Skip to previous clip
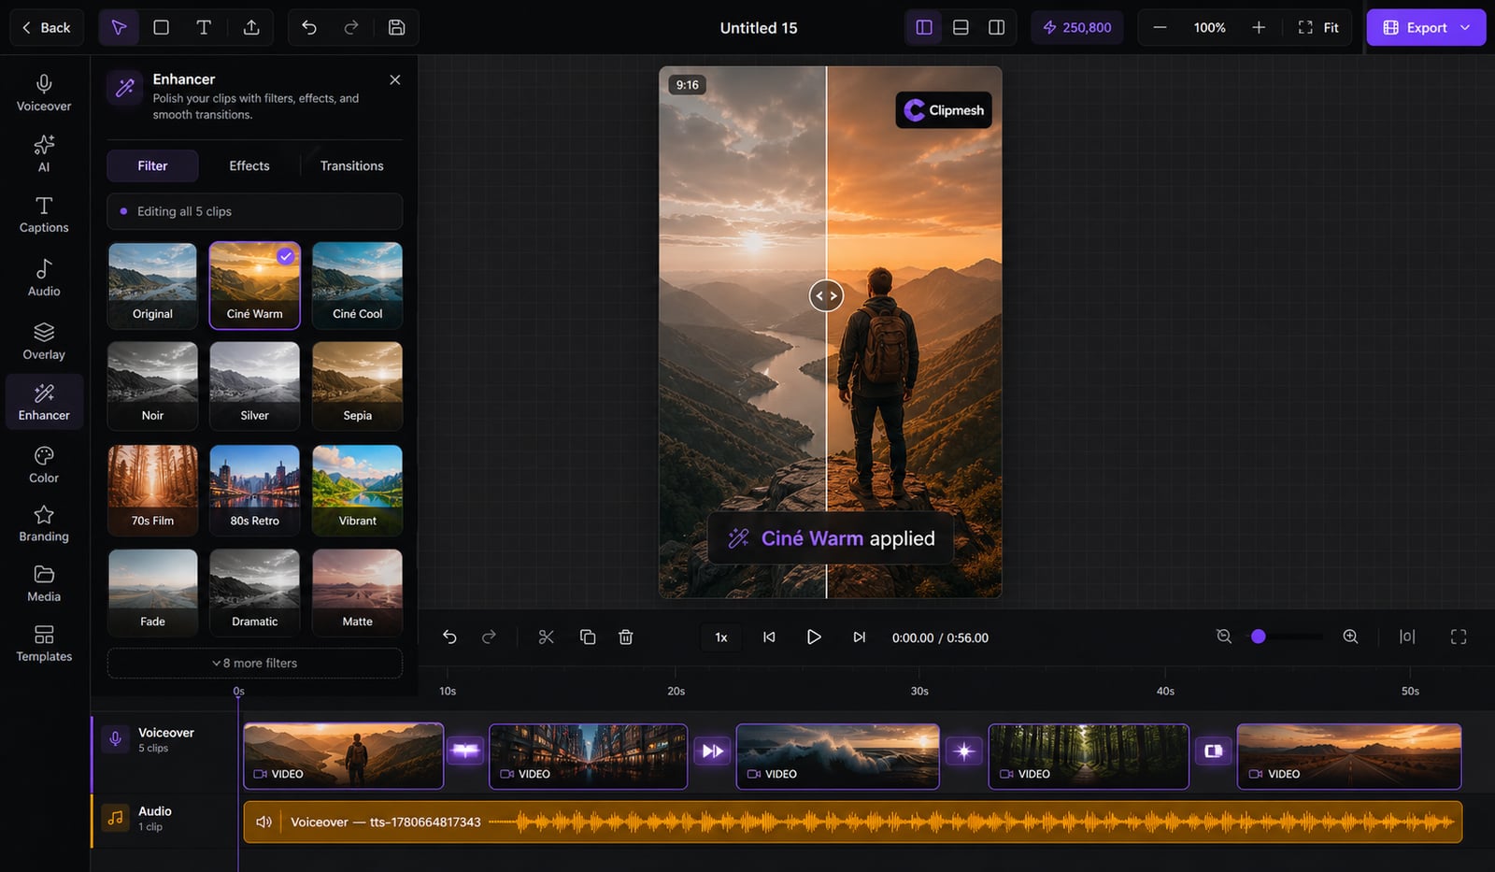Image resolution: width=1495 pixels, height=872 pixels. (769, 636)
